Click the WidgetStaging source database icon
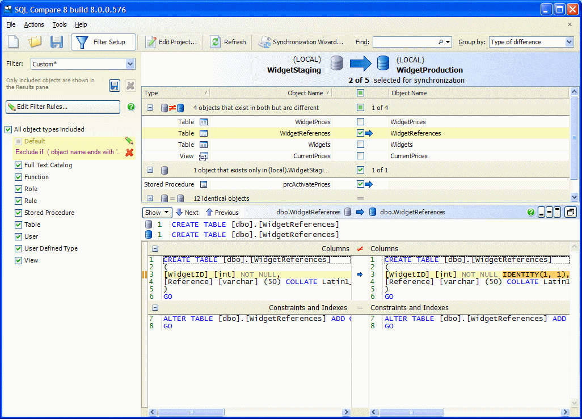This screenshot has width=582, height=419. pyautogui.click(x=336, y=63)
